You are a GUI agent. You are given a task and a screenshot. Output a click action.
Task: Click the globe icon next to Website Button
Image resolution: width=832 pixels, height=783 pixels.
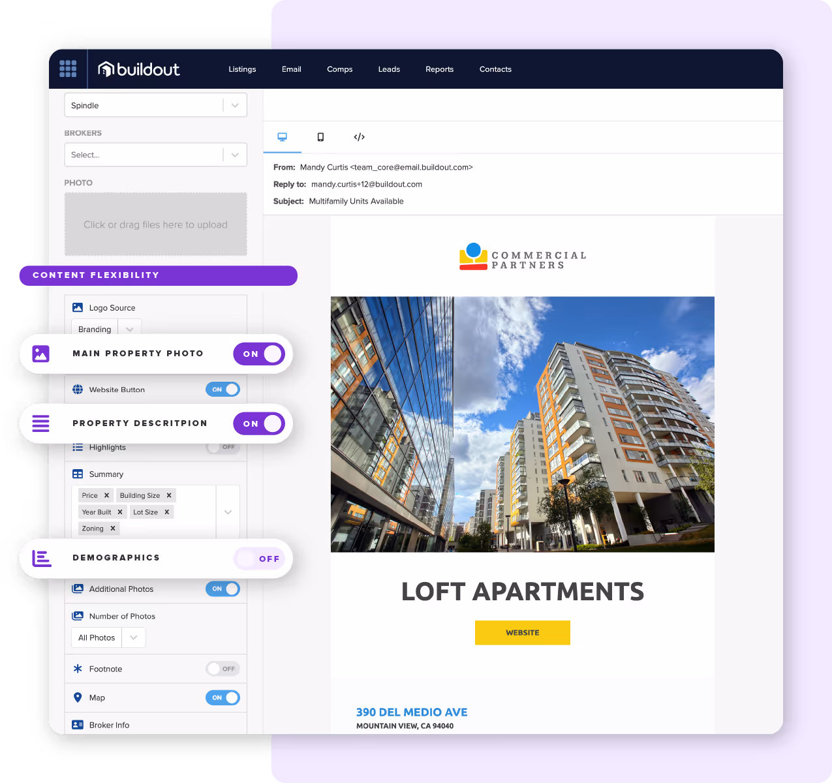pyautogui.click(x=78, y=389)
